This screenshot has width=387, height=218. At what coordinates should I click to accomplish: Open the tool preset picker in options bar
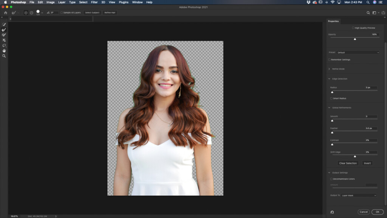[14, 12]
